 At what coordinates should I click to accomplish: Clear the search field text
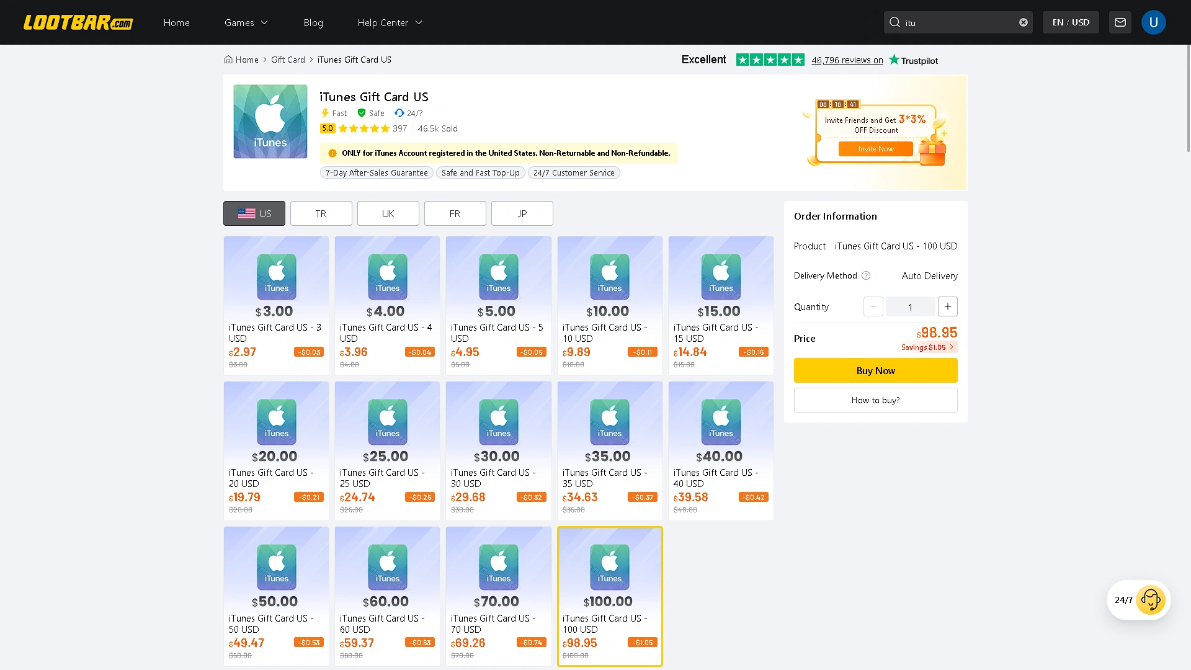[1024, 22]
